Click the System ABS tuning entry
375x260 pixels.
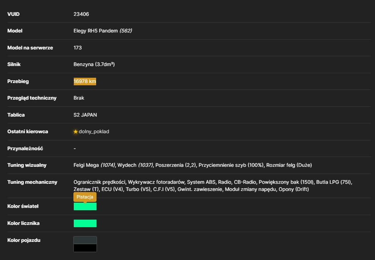(201, 182)
